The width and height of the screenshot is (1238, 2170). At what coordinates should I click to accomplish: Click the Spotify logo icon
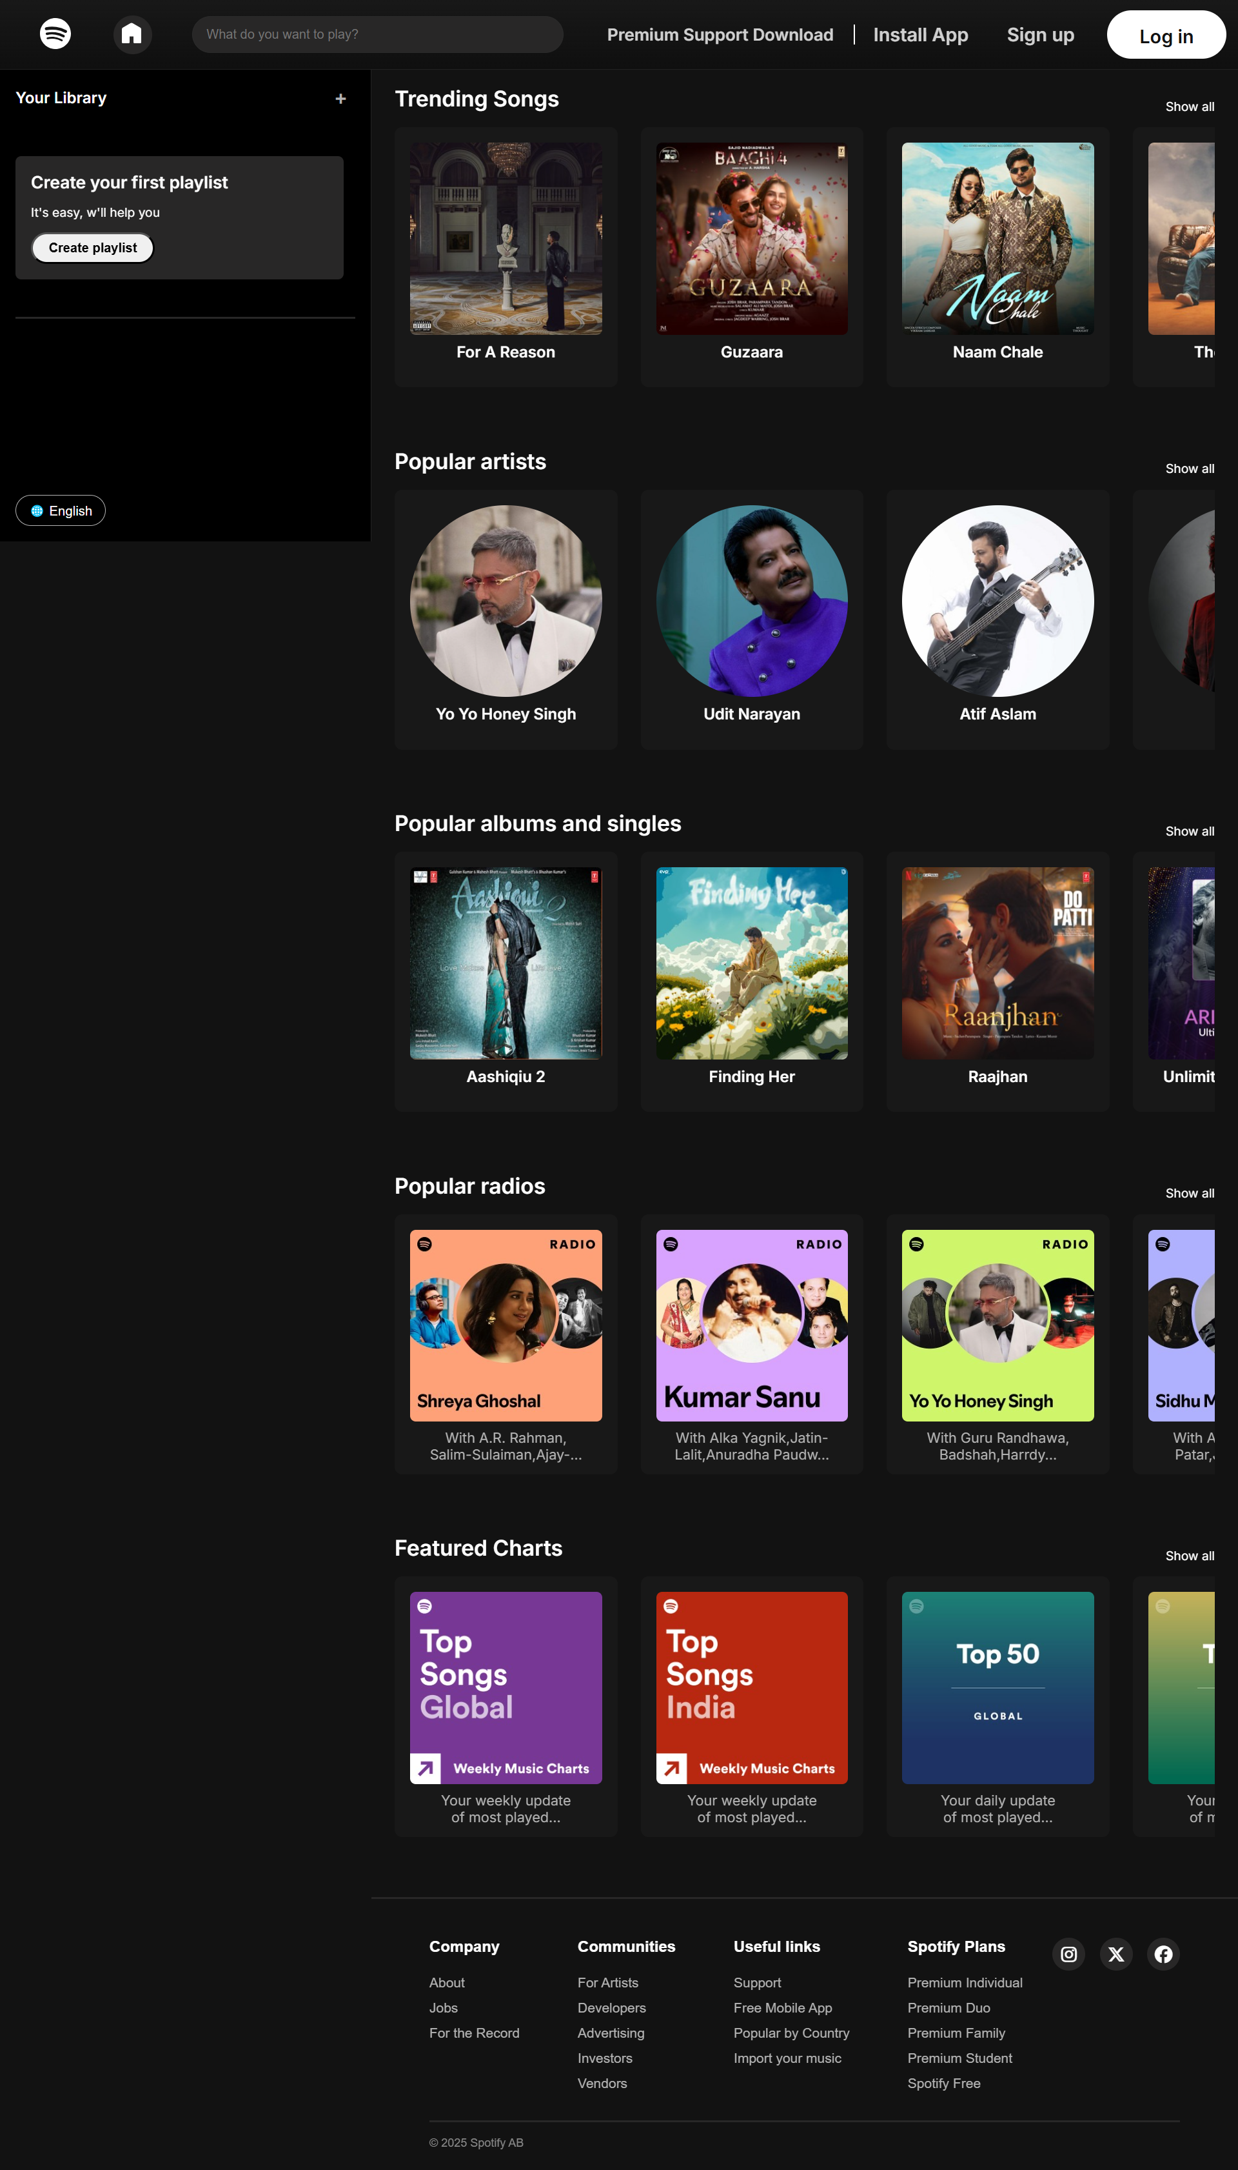click(55, 34)
